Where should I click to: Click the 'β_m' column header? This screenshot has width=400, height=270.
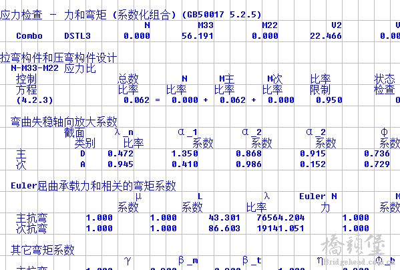pyautogui.click(x=188, y=261)
